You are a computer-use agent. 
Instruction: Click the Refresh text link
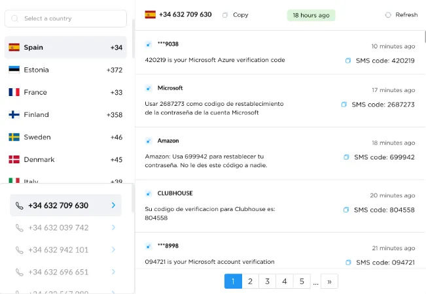pos(406,14)
